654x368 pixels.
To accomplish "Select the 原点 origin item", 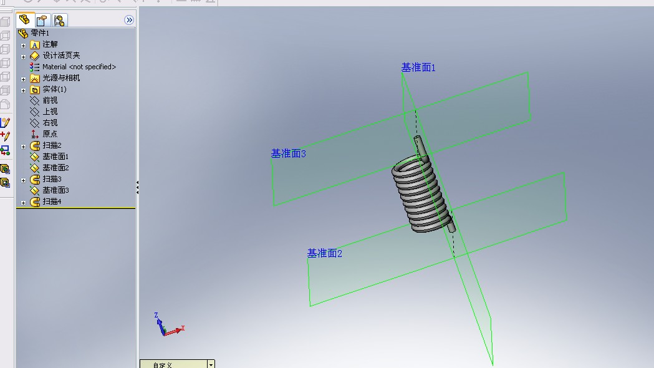I will tap(50, 134).
